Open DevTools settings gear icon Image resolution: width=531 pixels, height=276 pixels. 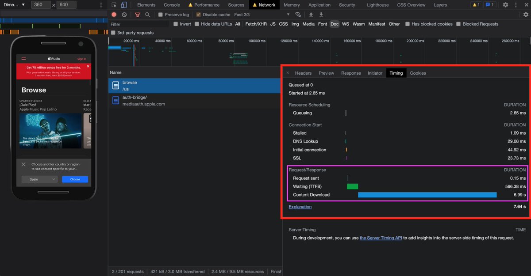click(505, 5)
